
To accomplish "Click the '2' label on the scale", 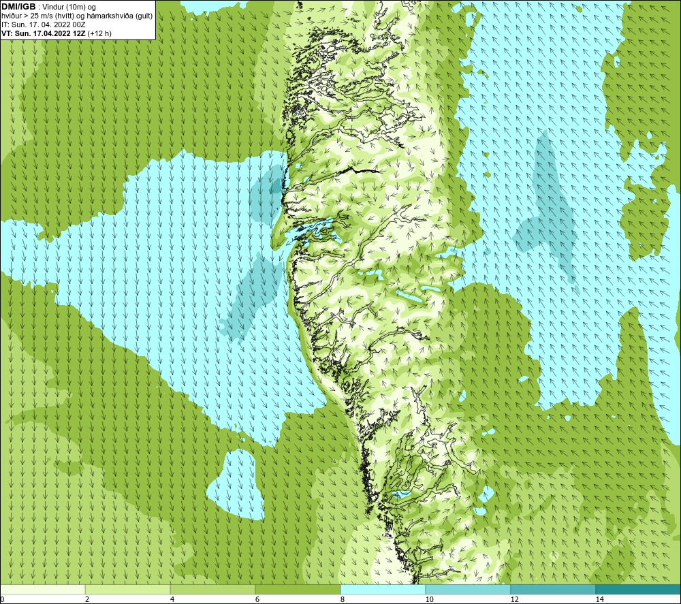I will (87, 599).
